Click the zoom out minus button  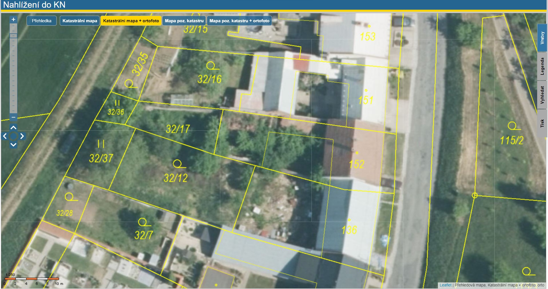point(13,117)
